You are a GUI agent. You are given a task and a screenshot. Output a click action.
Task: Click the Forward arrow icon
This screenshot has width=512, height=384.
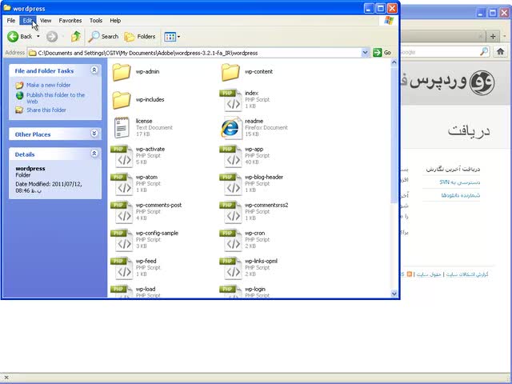point(51,37)
